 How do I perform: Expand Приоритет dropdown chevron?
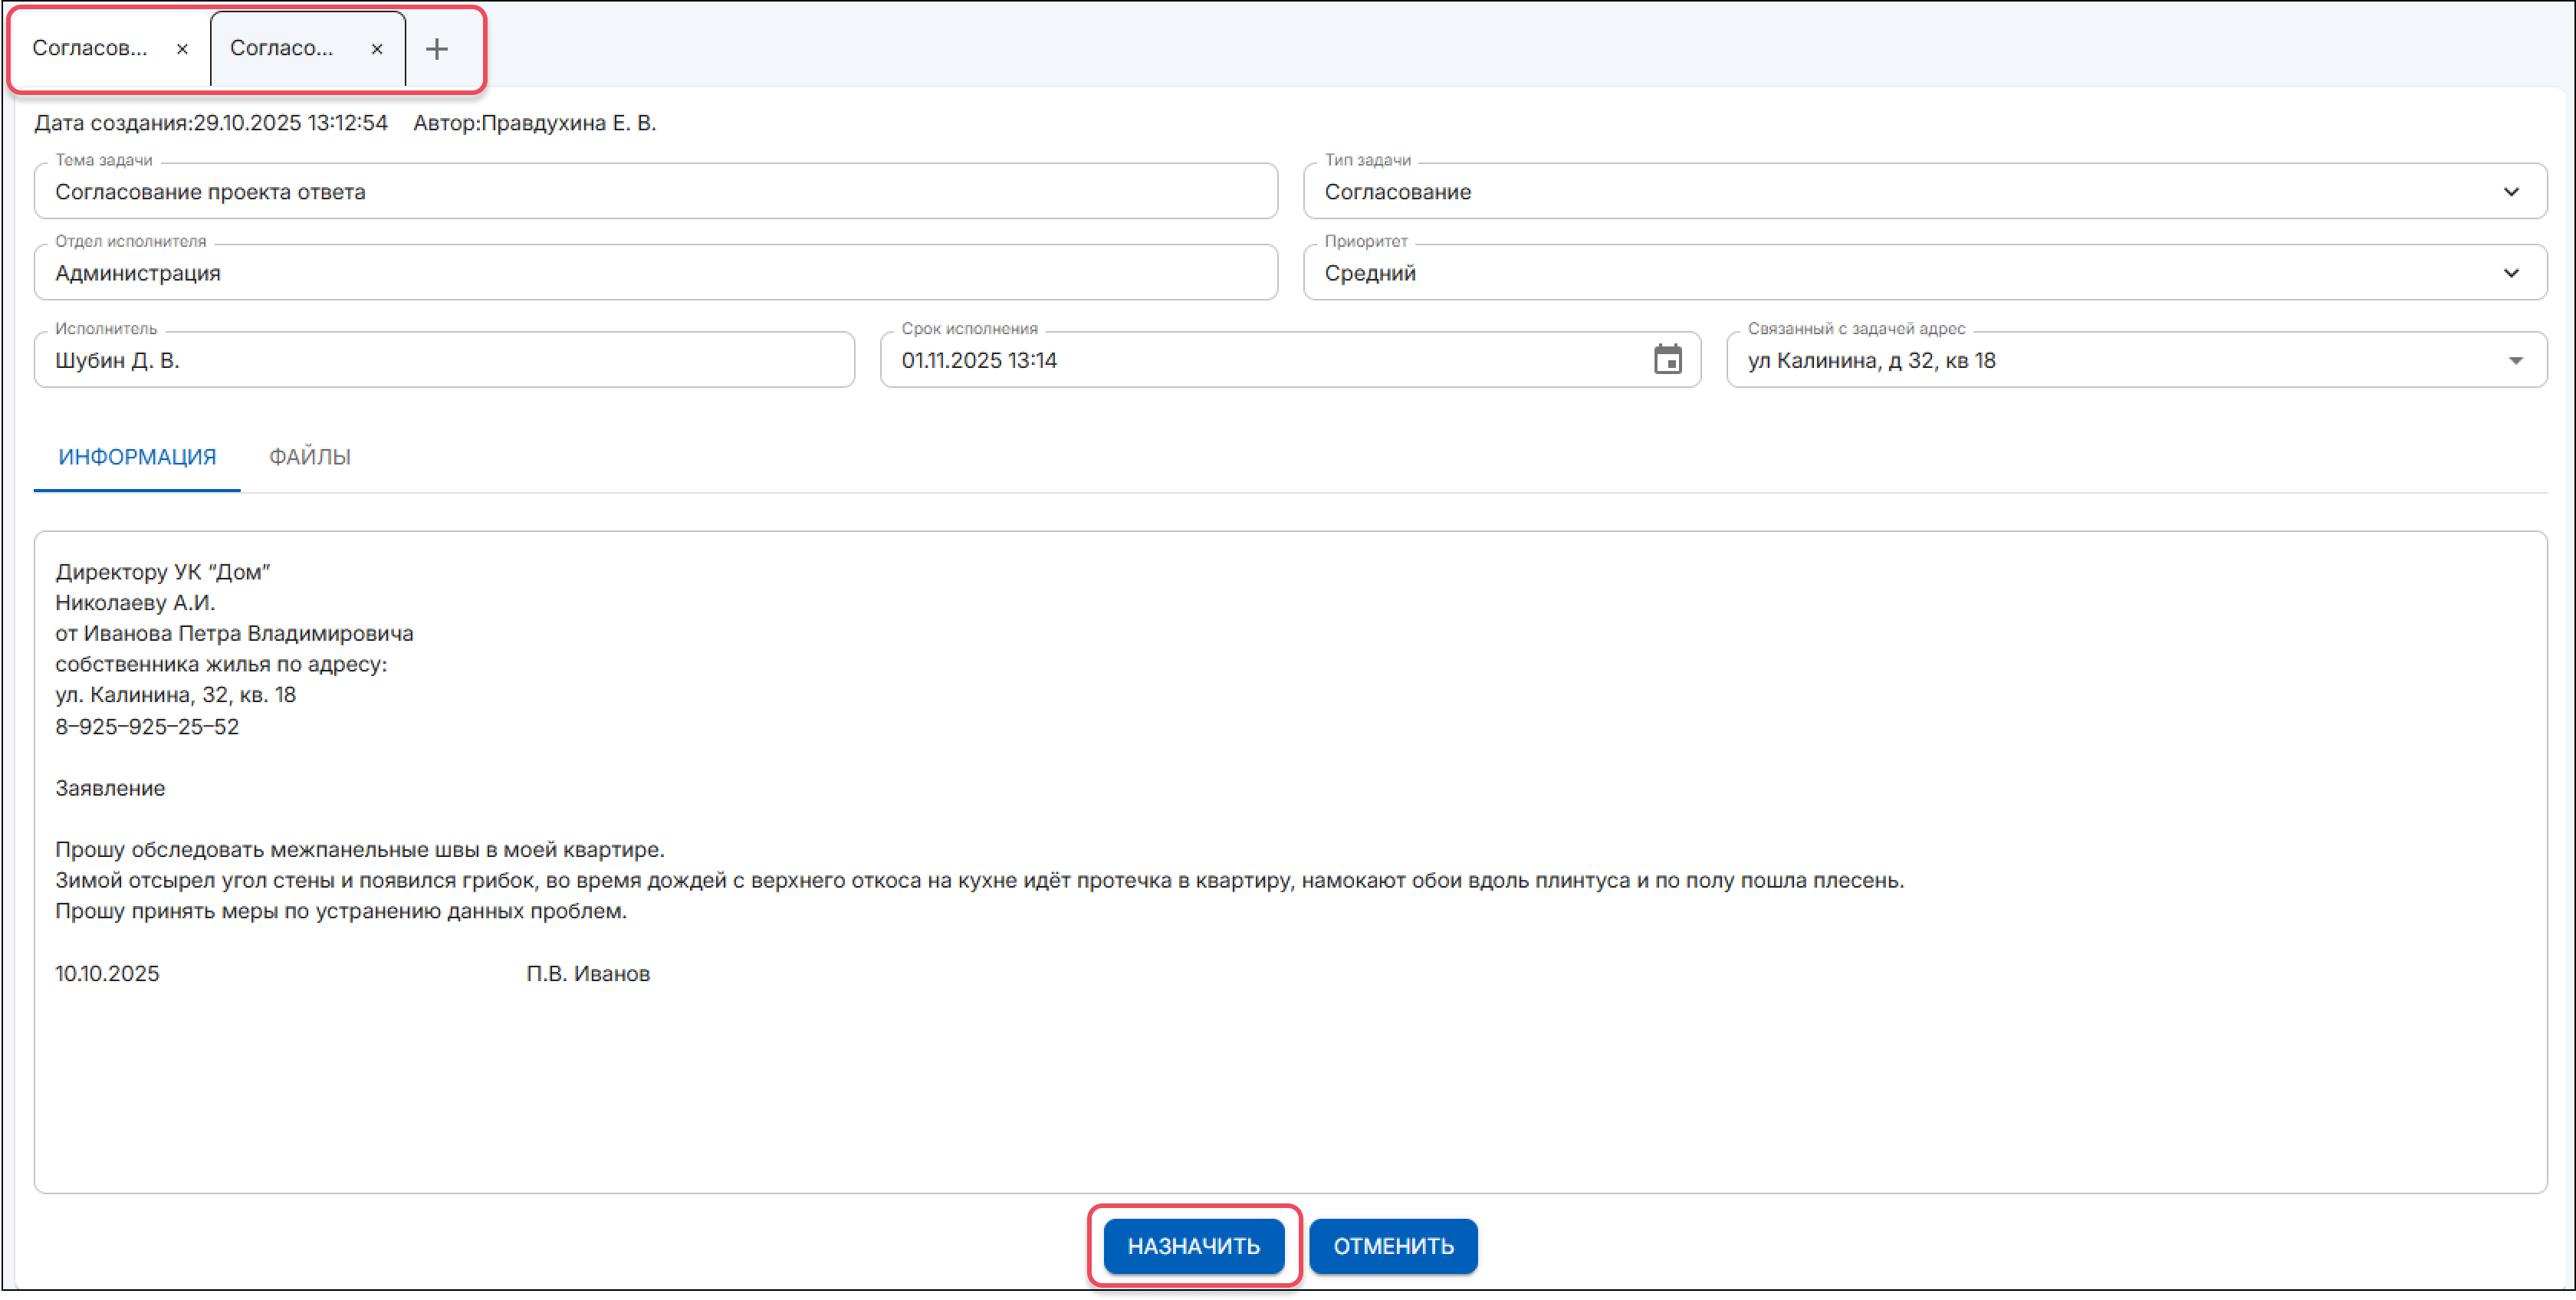2510,273
